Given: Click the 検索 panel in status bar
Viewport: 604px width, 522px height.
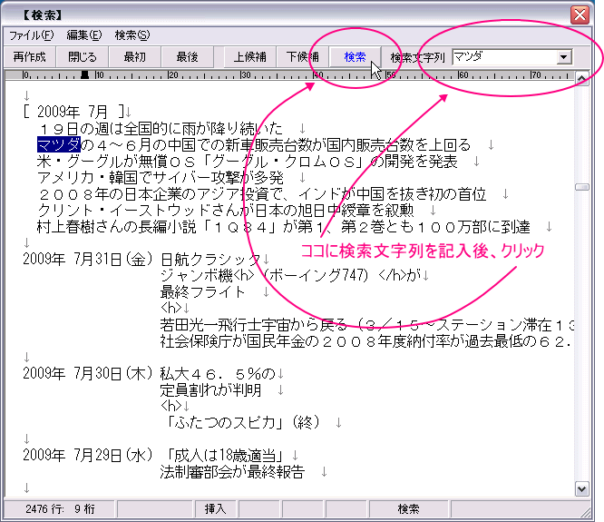Looking at the screenshot, I should pos(408,509).
